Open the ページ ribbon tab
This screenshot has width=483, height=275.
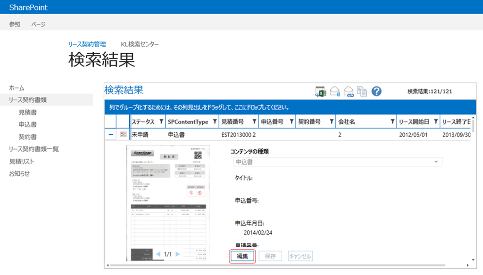39,24
